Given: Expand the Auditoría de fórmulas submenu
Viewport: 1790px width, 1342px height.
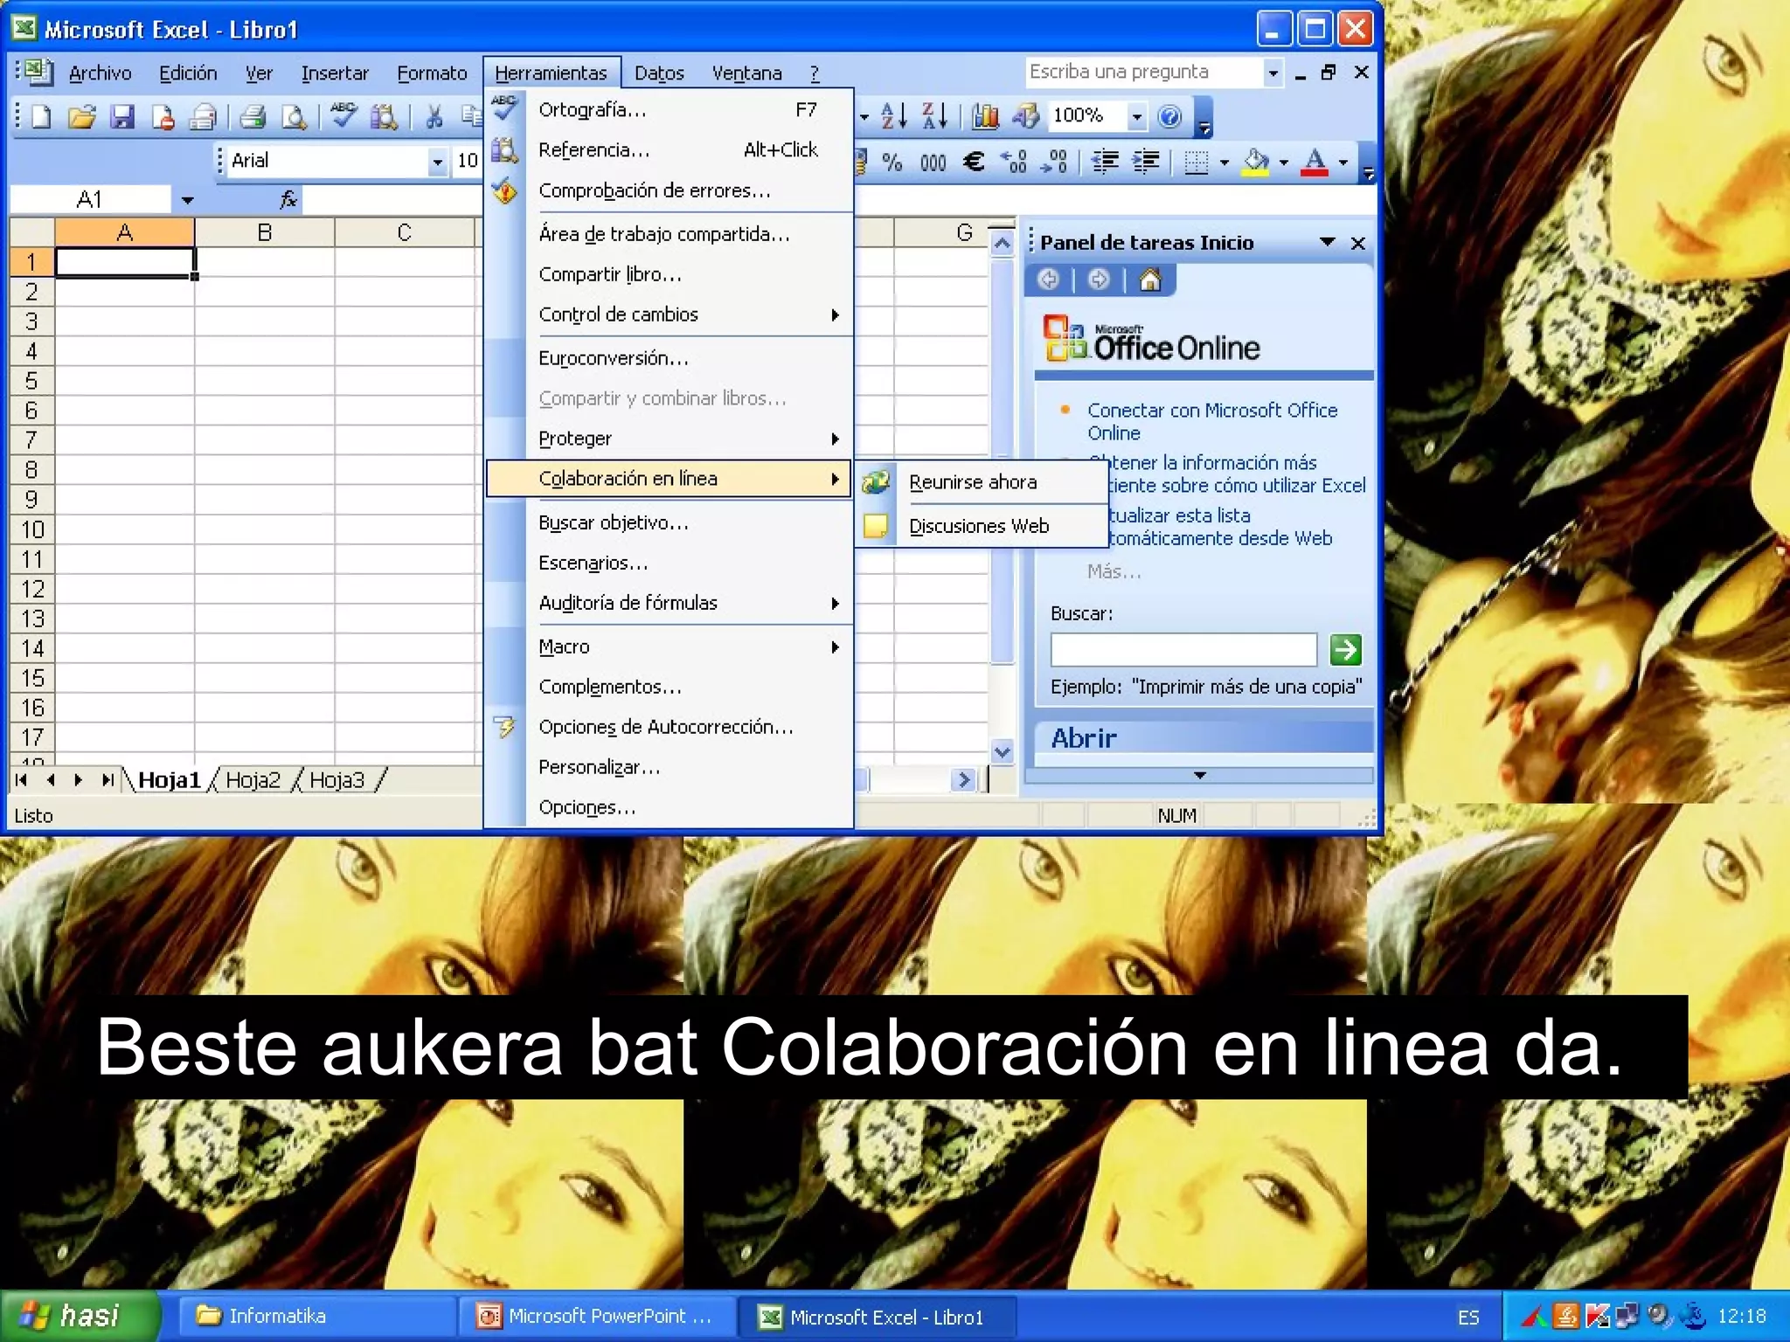Looking at the screenshot, I should pos(669,603).
